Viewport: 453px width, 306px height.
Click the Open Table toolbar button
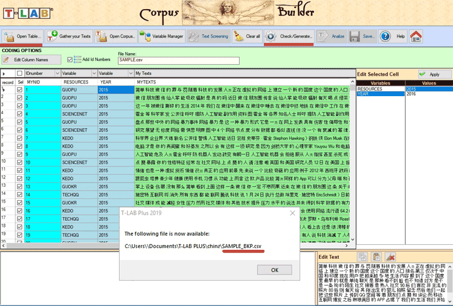(22, 36)
